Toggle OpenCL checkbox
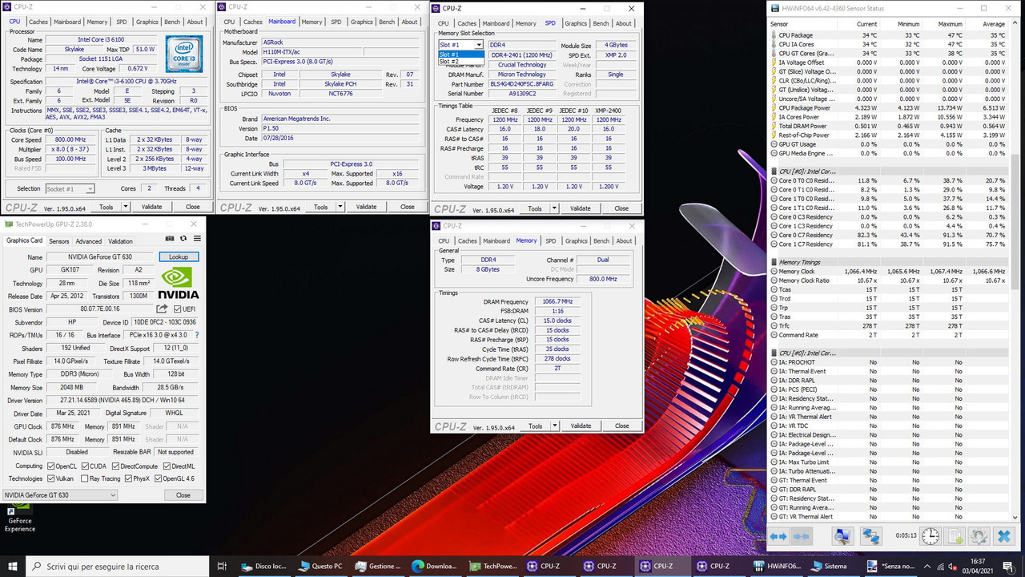The image size is (1025, 577). click(x=51, y=466)
